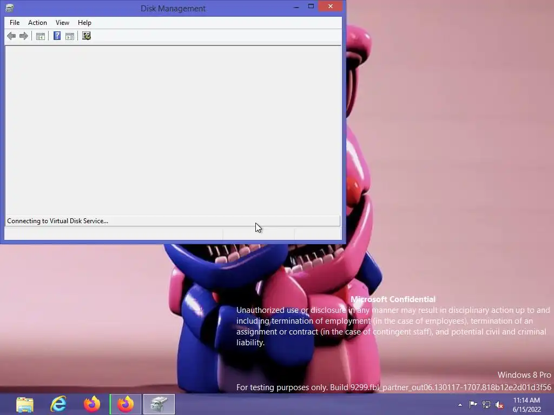The image size is (554, 415).
Task: Open the Action menu
Action: [37, 23]
